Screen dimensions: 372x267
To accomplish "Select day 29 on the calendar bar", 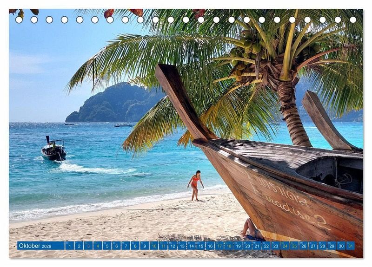I will click(x=332, y=246).
